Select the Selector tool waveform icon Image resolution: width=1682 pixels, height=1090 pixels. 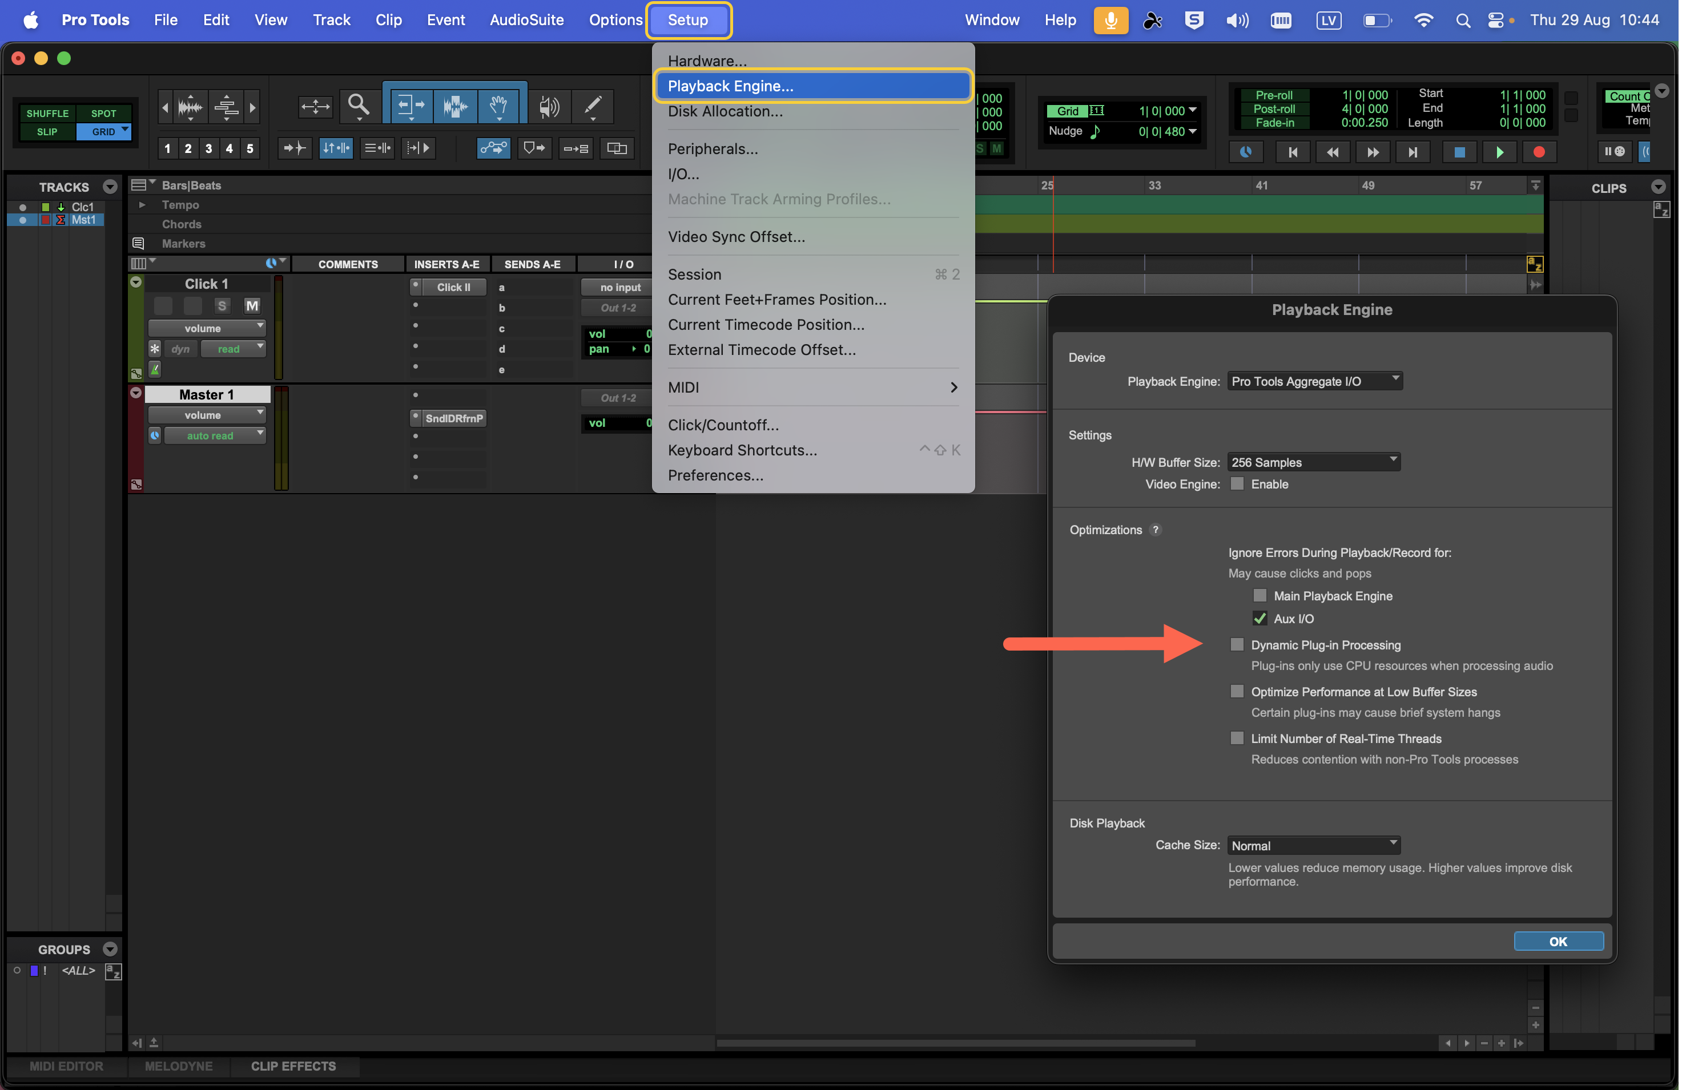coord(455,106)
